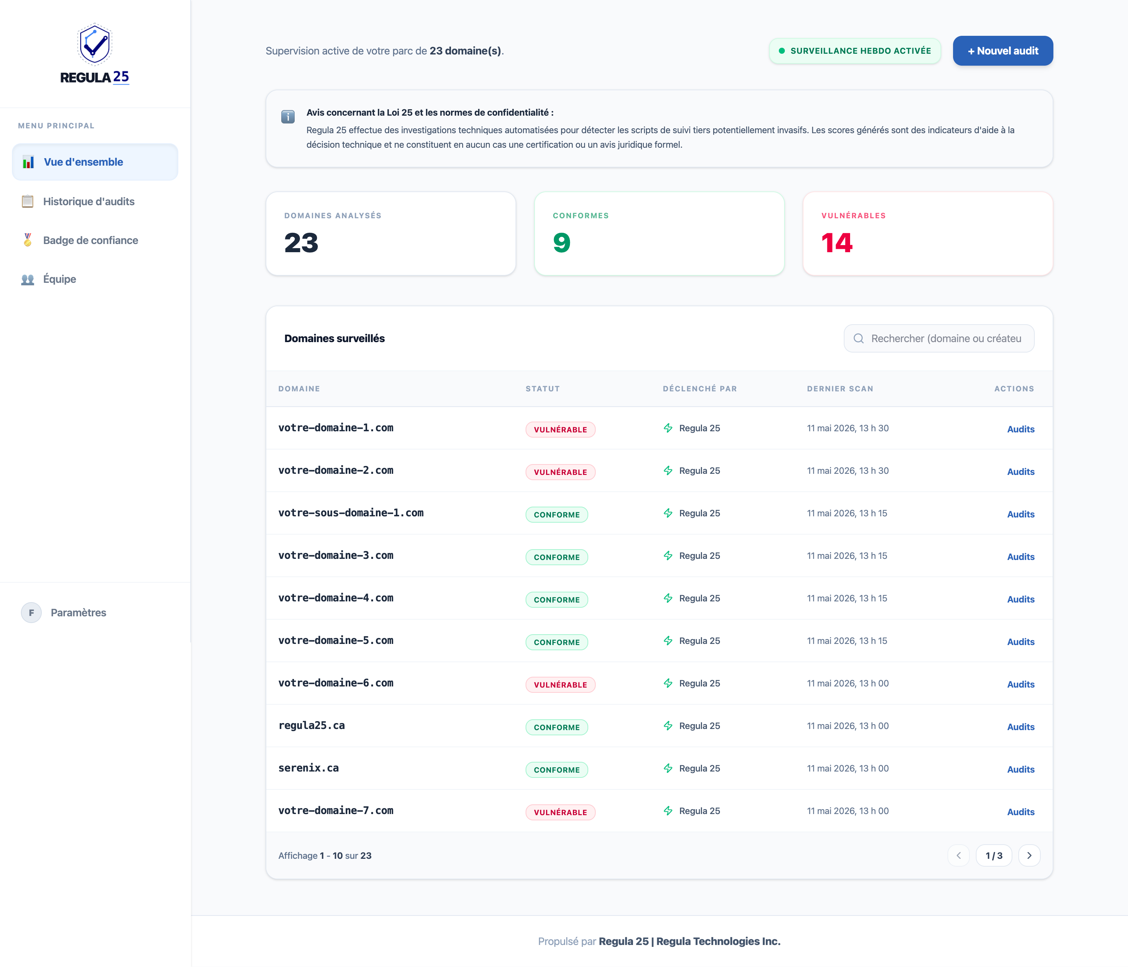1128x967 pixels.
Task: Click the info icon in the Loi 25 notice
Action: click(288, 116)
